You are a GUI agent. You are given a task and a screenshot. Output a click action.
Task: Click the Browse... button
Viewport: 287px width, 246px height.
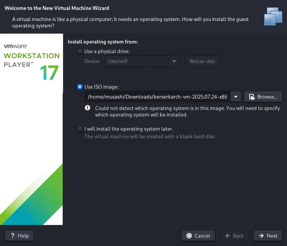[x=263, y=97]
